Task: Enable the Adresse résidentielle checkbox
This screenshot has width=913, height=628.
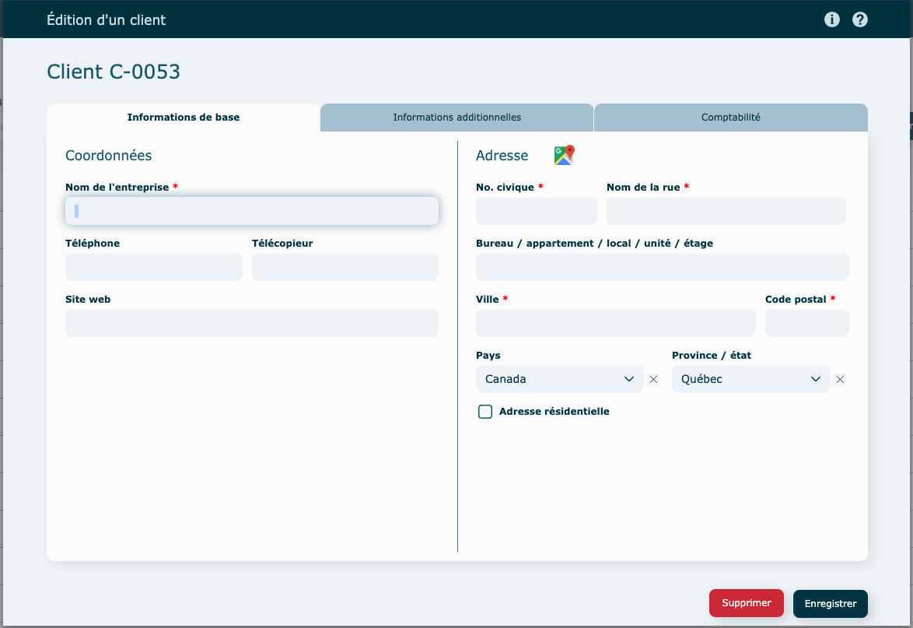Action: (485, 412)
